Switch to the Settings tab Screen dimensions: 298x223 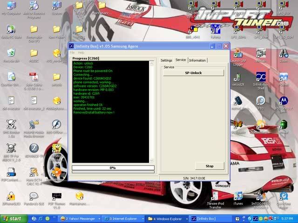[x=166, y=60]
